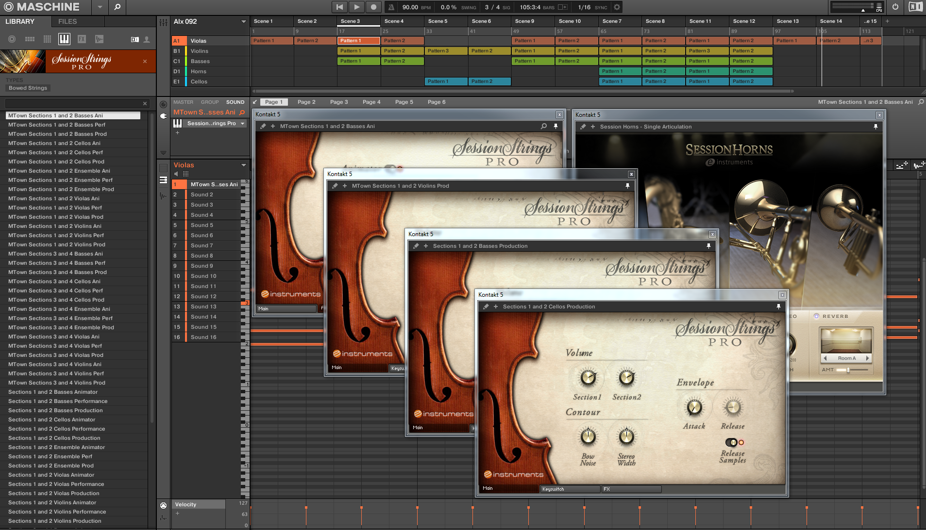The width and height of the screenshot is (926, 530).
Task: Open the Session Strings Pro plug-in dropdown
Action: pyautogui.click(x=243, y=124)
